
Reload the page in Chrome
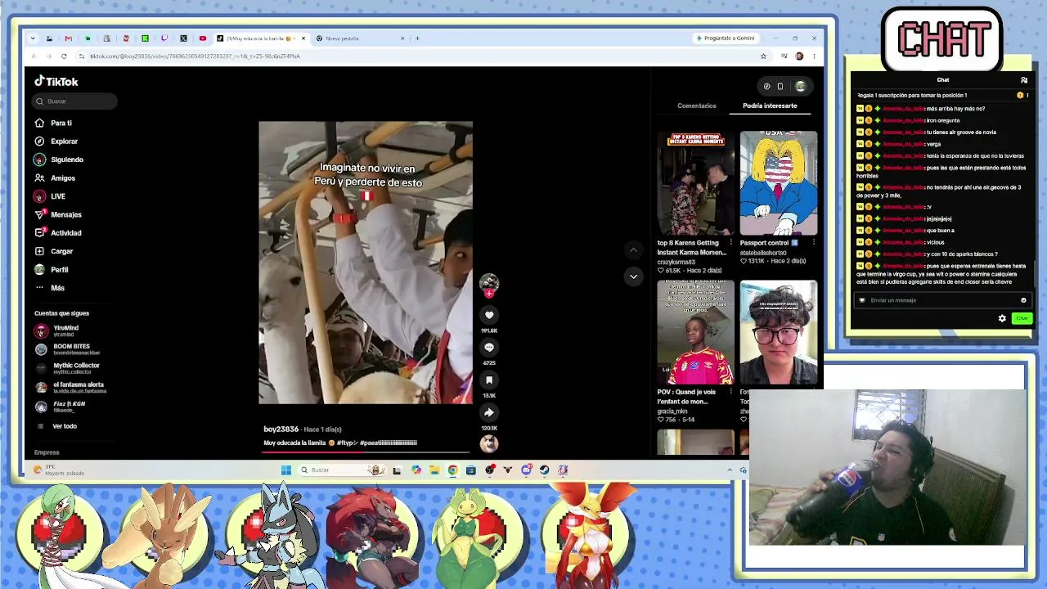point(64,56)
